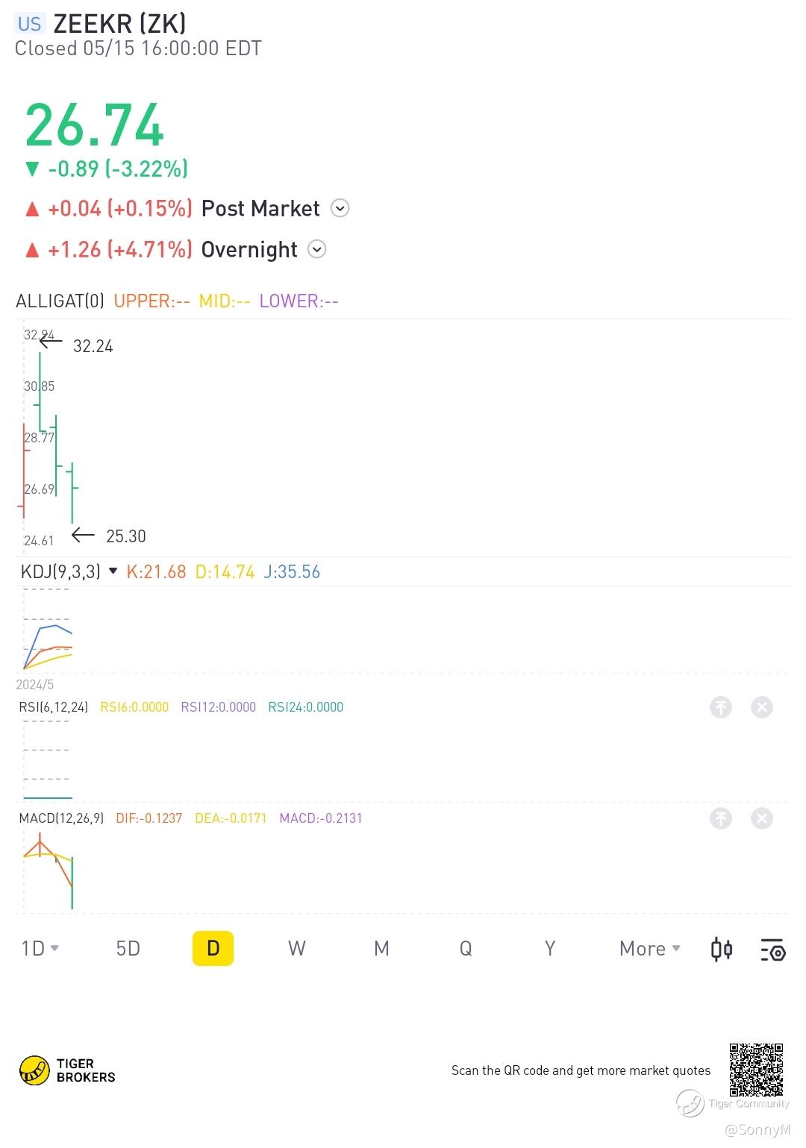Pin the MACD indicator to top
Viewport: 806px width, 1148px height.
[720, 818]
